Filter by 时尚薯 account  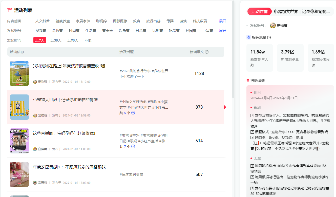click(x=74, y=31)
